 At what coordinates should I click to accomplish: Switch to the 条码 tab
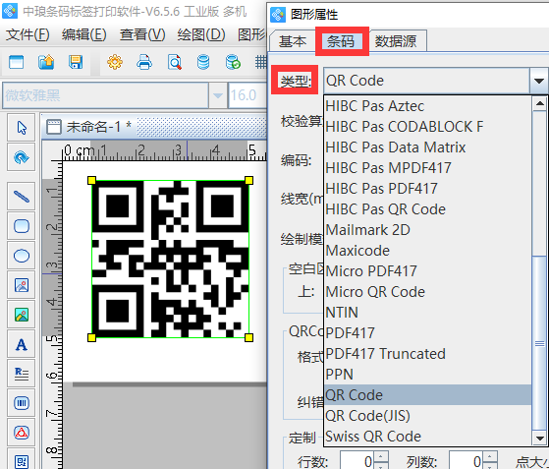coord(341,41)
